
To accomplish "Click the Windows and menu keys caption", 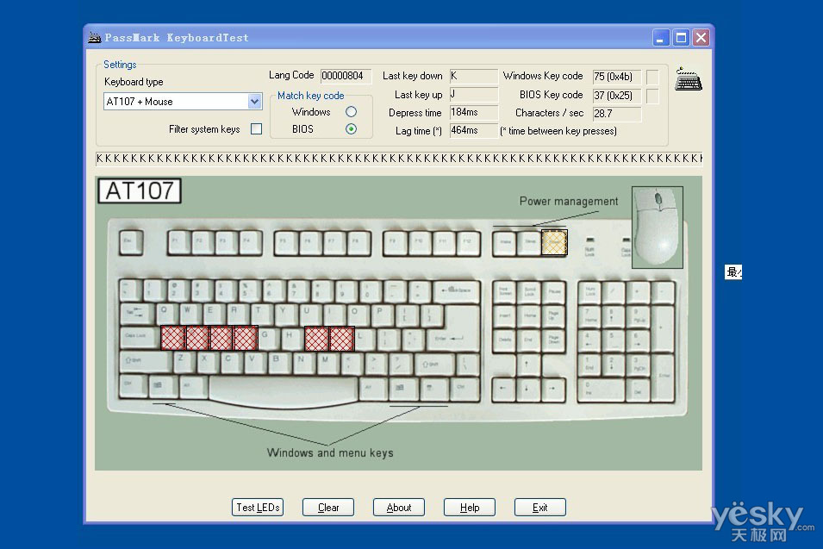I will tap(330, 453).
